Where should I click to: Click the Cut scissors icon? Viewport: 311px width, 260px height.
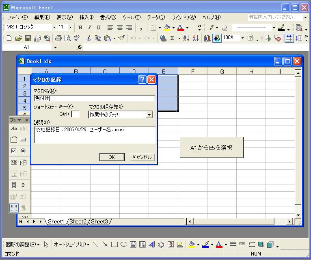(x=89, y=38)
